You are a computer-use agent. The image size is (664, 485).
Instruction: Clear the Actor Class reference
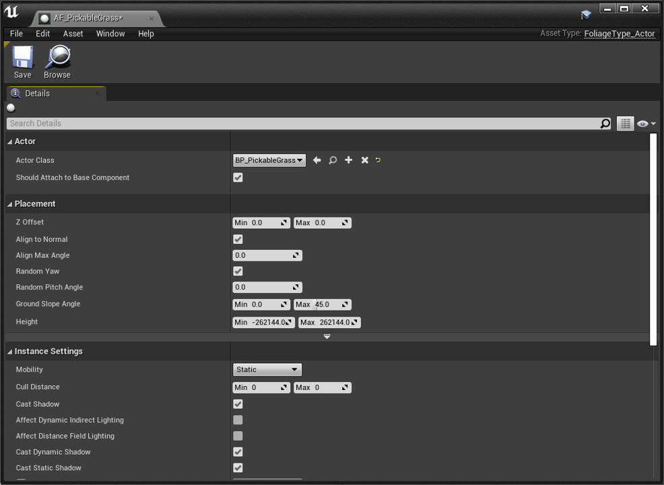point(364,160)
